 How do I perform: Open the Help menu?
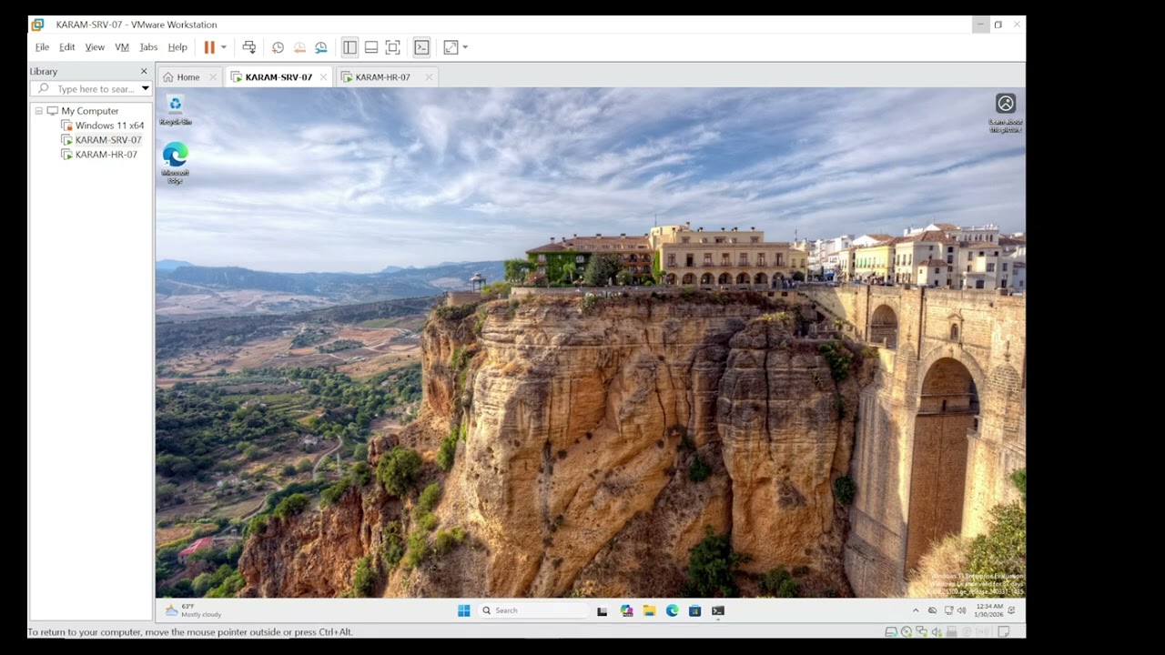point(177,47)
